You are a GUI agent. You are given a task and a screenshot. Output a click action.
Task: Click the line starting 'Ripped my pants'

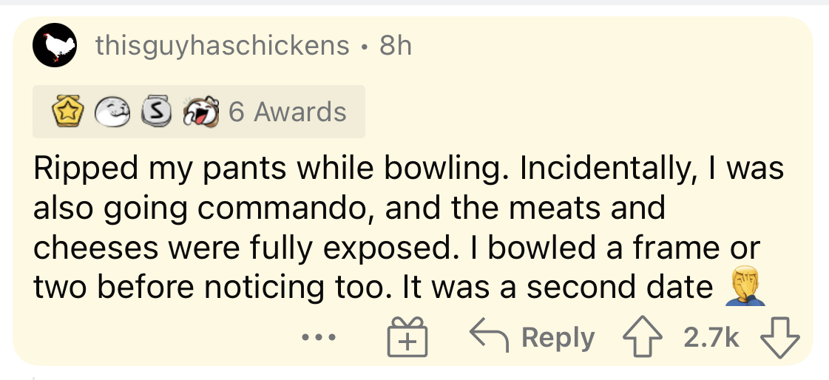click(407, 169)
